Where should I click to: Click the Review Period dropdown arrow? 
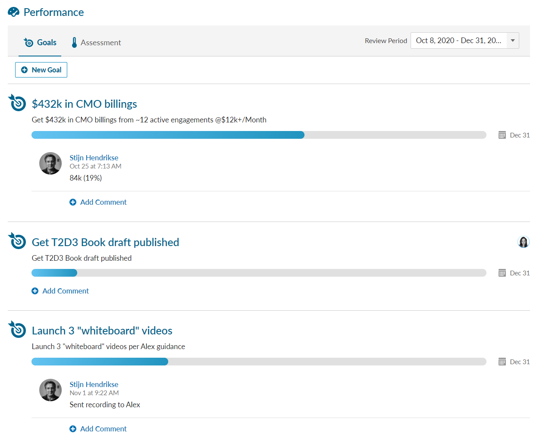pos(513,41)
